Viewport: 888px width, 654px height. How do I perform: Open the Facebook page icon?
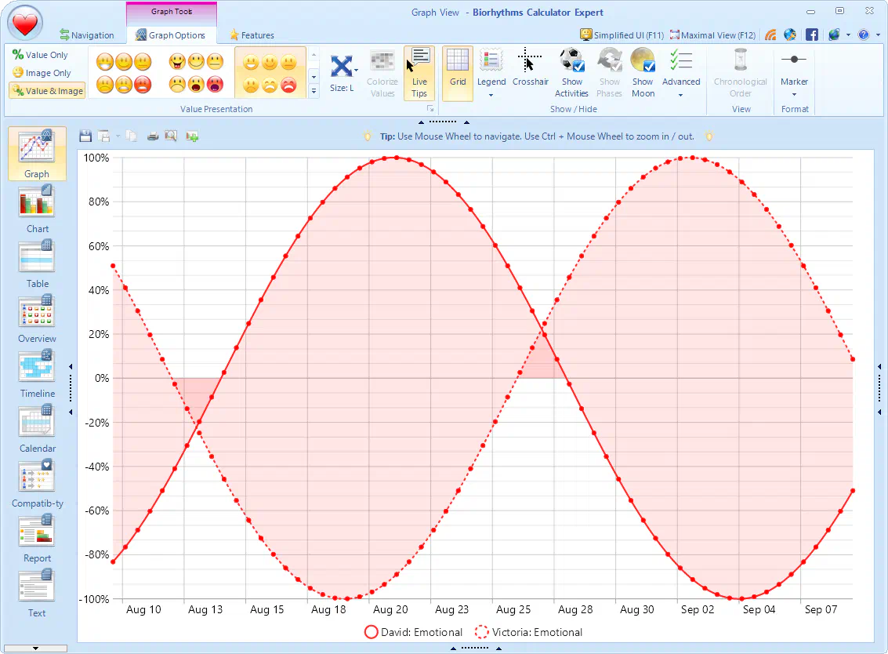811,35
